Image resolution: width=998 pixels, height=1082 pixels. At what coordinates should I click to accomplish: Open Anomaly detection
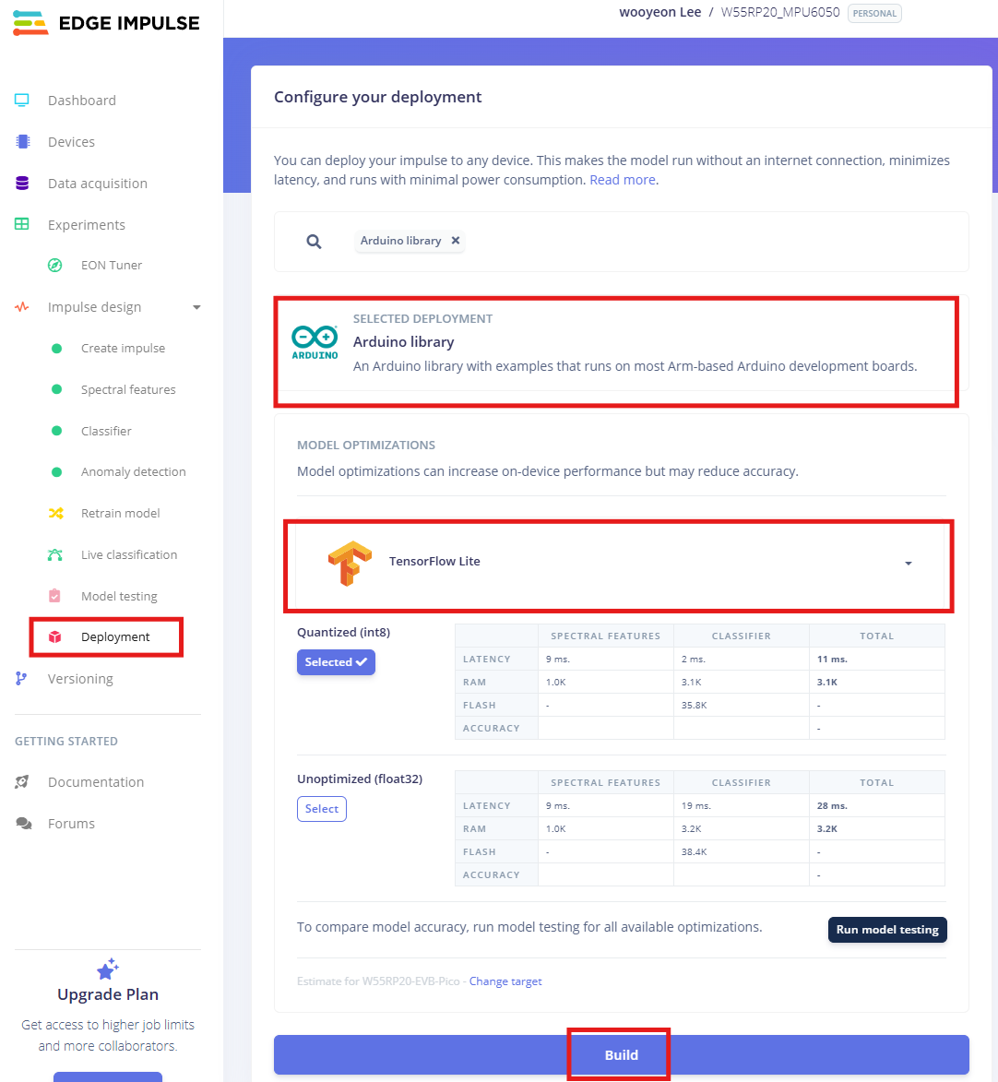point(133,471)
